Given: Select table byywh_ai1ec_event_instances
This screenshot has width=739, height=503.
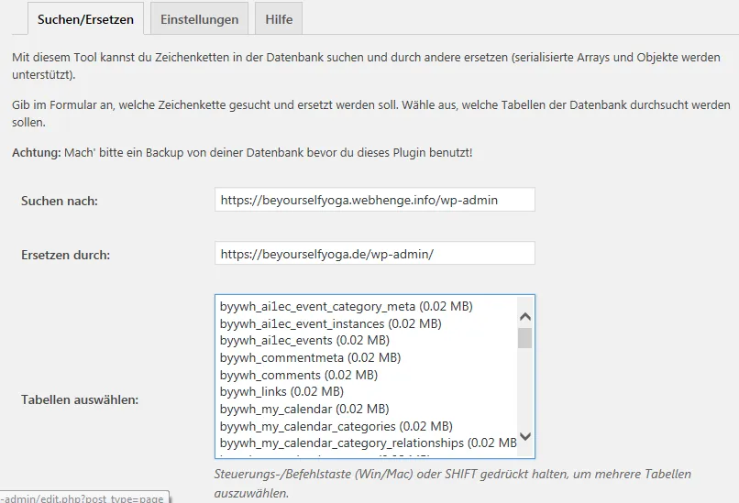Looking at the screenshot, I should coord(331,323).
